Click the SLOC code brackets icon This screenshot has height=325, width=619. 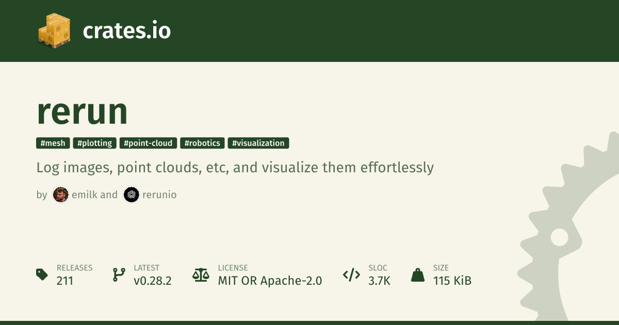tap(351, 274)
